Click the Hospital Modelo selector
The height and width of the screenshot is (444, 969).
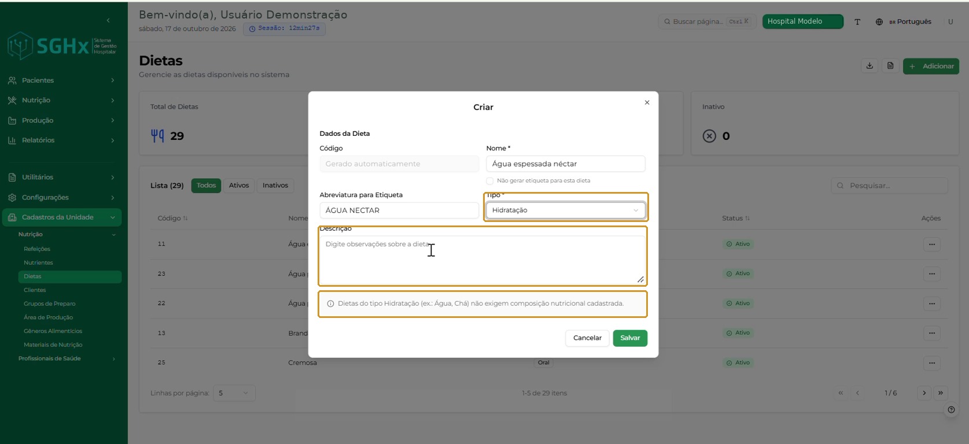(802, 21)
